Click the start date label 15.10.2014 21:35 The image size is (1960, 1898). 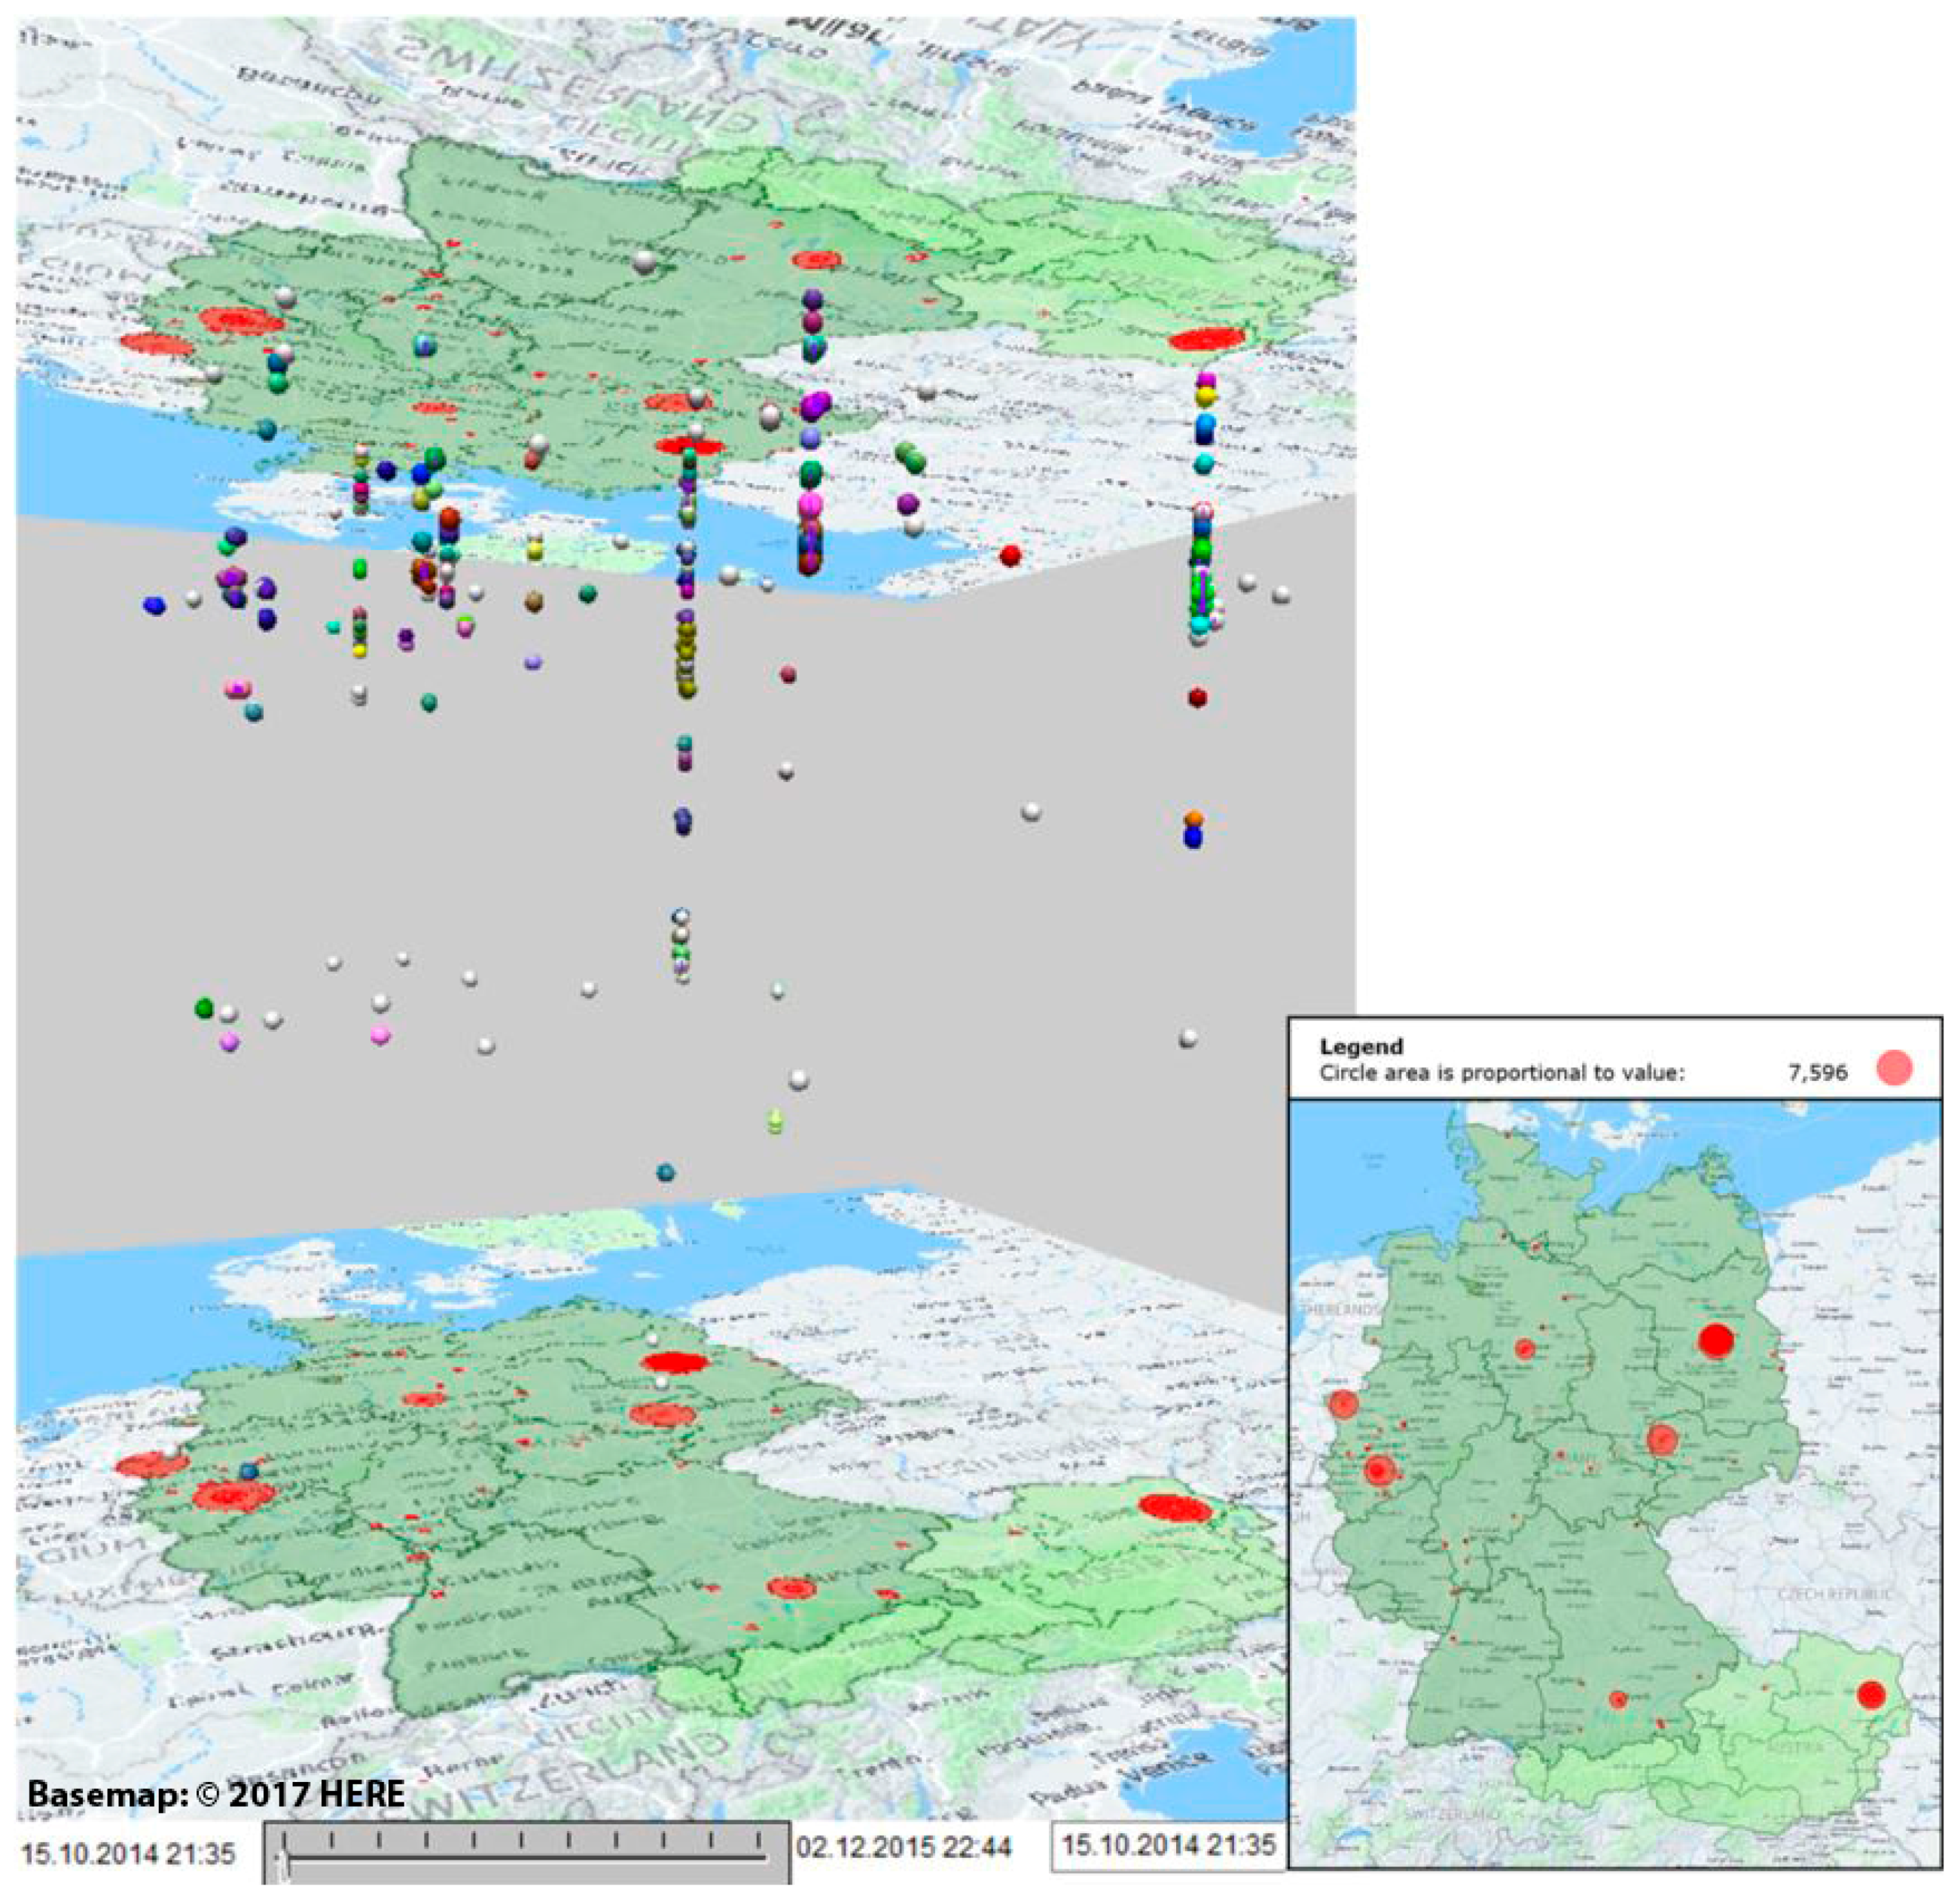tap(128, 1853)
